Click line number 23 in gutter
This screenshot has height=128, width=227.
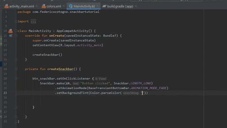click(5, 93)
